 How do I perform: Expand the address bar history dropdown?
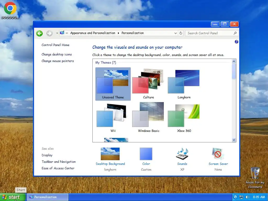pyautogui.click(x=175, y=33)
